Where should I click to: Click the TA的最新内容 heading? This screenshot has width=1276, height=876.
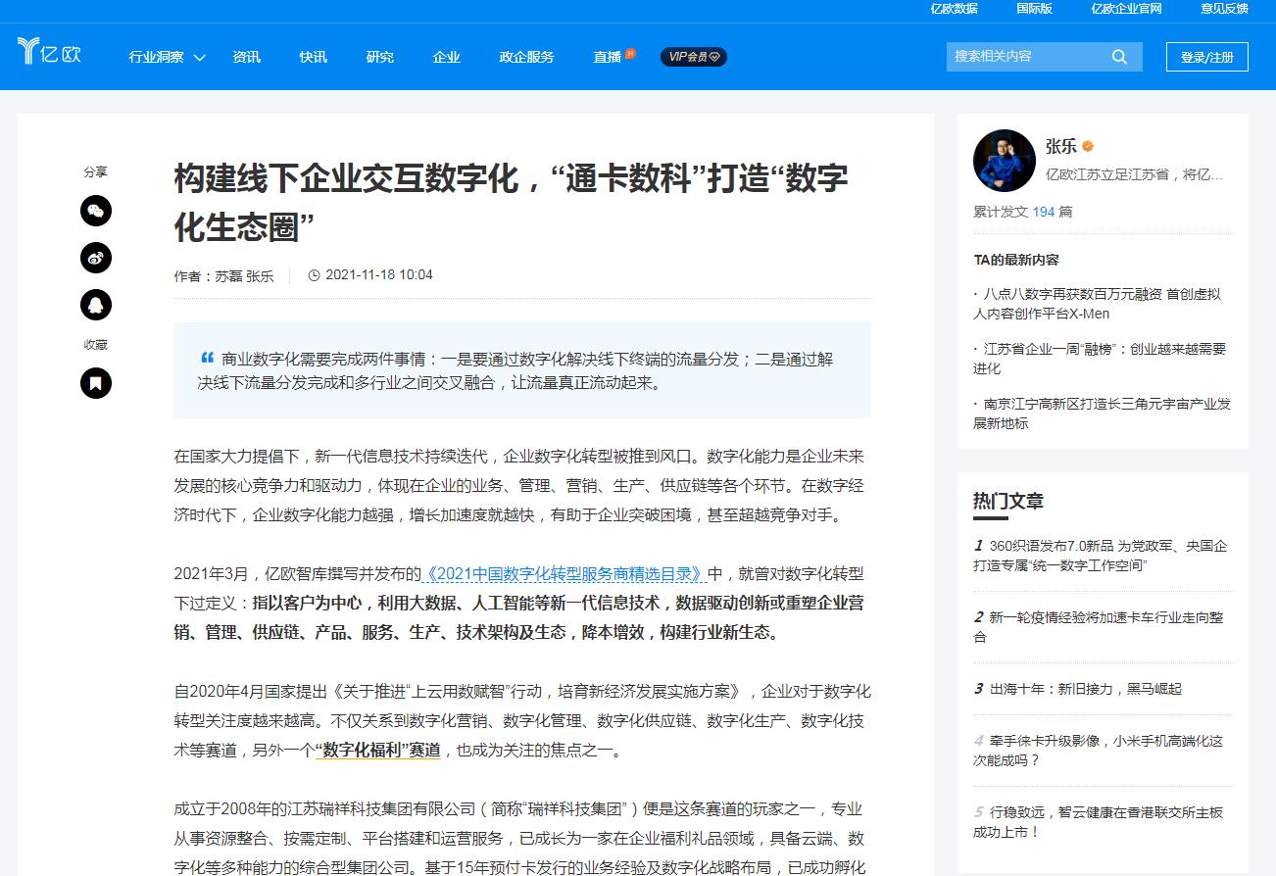tap(1016, 260)
